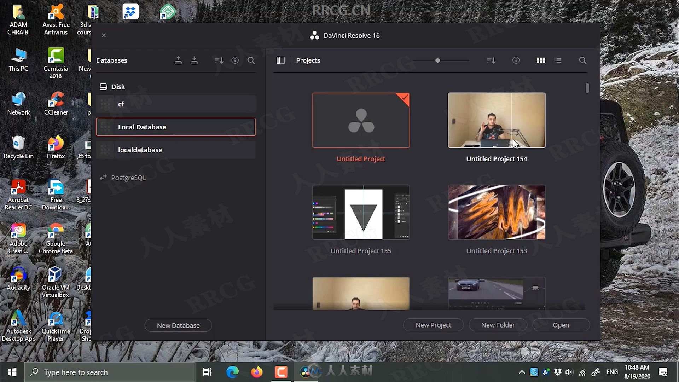Click the Untitled Project 155 label

361,251
